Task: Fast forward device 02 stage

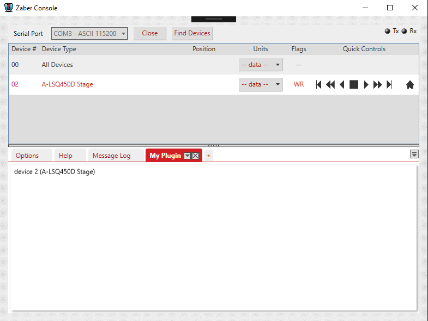Action: pyautogui.click(x=377, y=84)
